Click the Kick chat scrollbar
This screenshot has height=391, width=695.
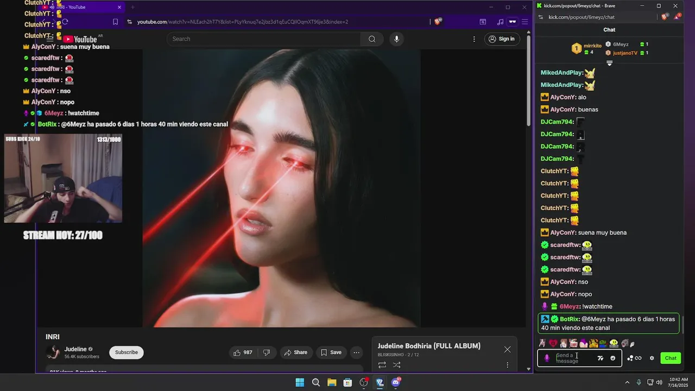point(684,325)
